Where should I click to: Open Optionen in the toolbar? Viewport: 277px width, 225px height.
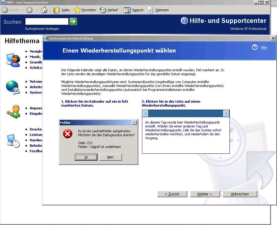pos(158,10)
